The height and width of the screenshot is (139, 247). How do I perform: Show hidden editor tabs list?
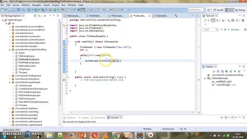(176, 16)
